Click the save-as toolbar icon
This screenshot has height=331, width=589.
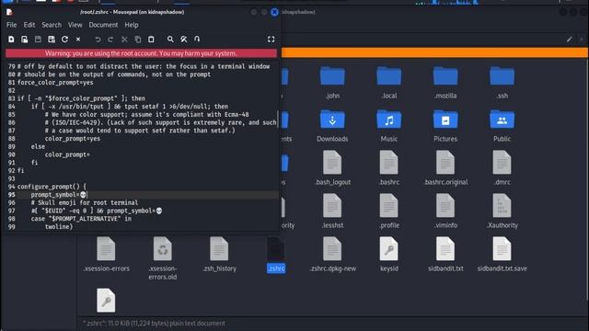click(x=52, y=40)
